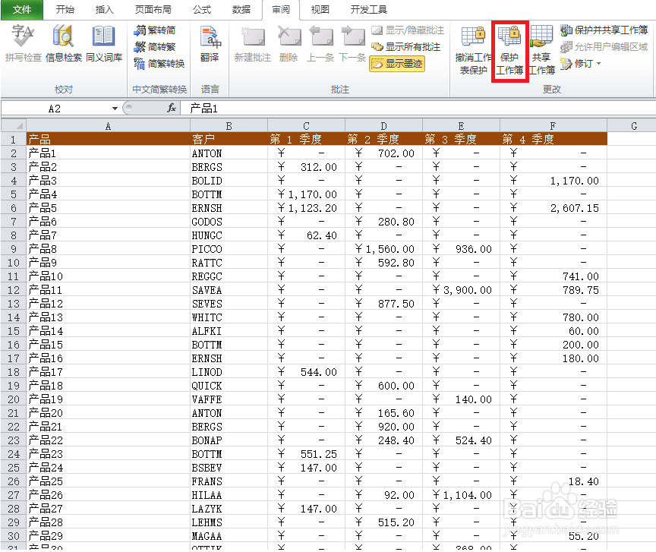This screenshot has width=656, height=552.
Task: Select customer cell BOLID
Action: coord(229,181)
